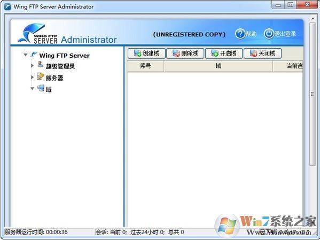This screenshot has width=320, height=240.
Task: Expand the 服务器 tree node arrow
Action: click(32, 77)
